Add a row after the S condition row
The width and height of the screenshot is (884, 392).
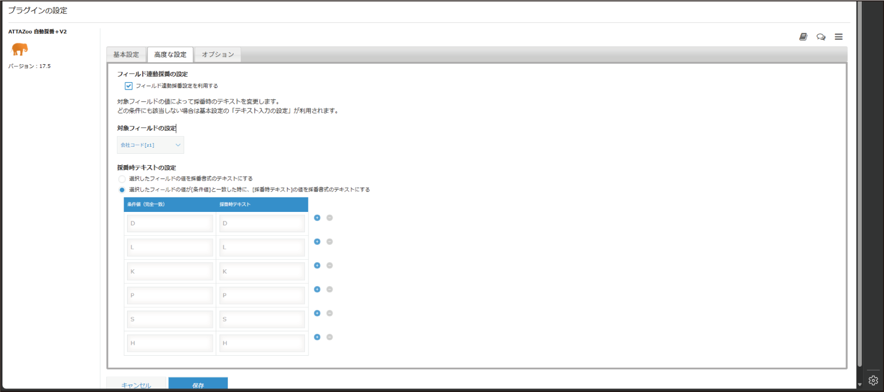[317, 313]
